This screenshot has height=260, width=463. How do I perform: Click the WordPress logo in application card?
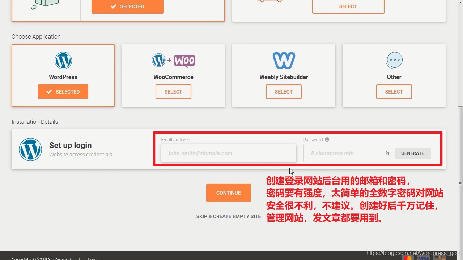pyautogui.click(x=63, y=60)
